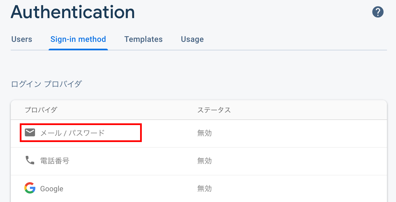Open the Templates tab
Viewport: 396px width, 202px height.
[x=143, y=39]
